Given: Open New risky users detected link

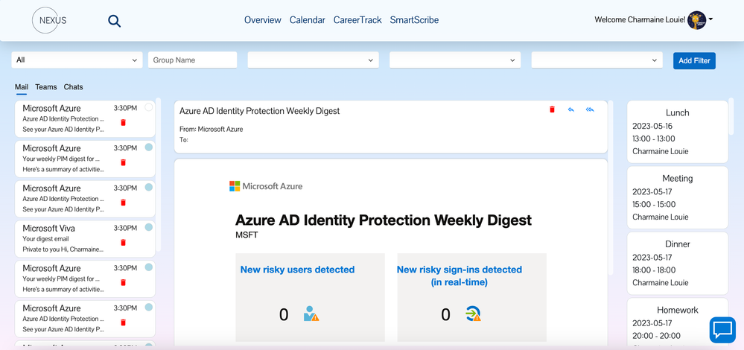Looking at the screenshot, I should (x=297, y=270).
